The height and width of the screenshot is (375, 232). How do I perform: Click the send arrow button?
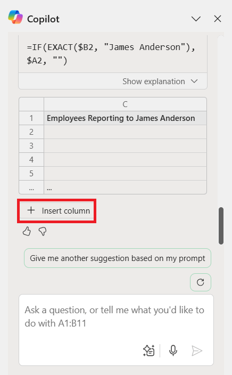[197, 350]
